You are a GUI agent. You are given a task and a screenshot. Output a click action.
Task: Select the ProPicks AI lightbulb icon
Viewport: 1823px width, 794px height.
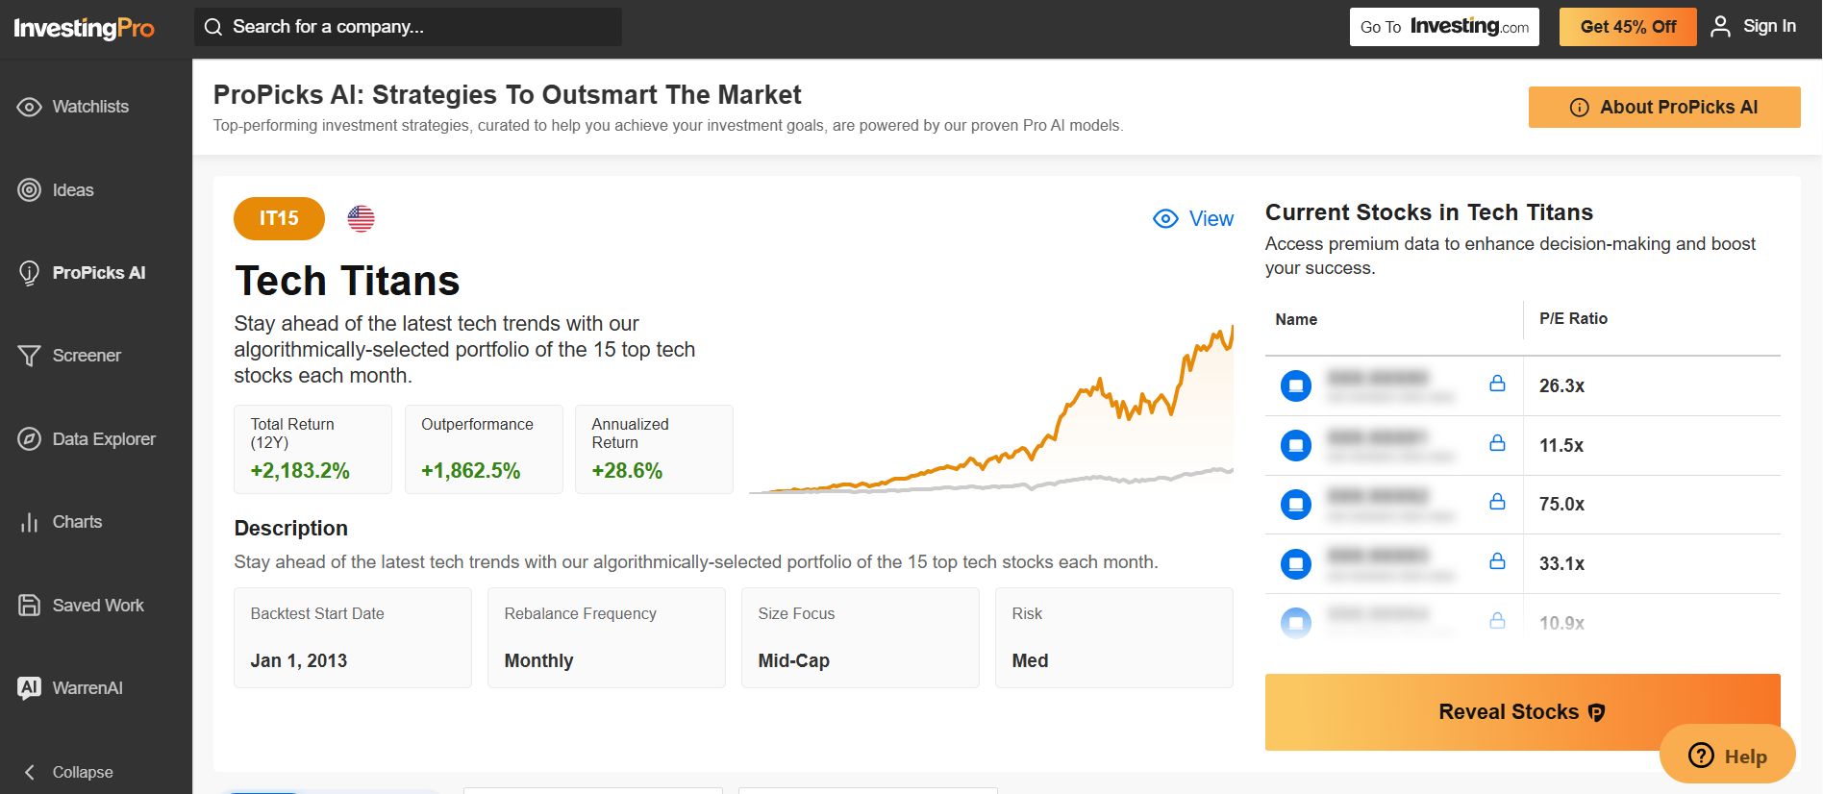pos(29,273)
